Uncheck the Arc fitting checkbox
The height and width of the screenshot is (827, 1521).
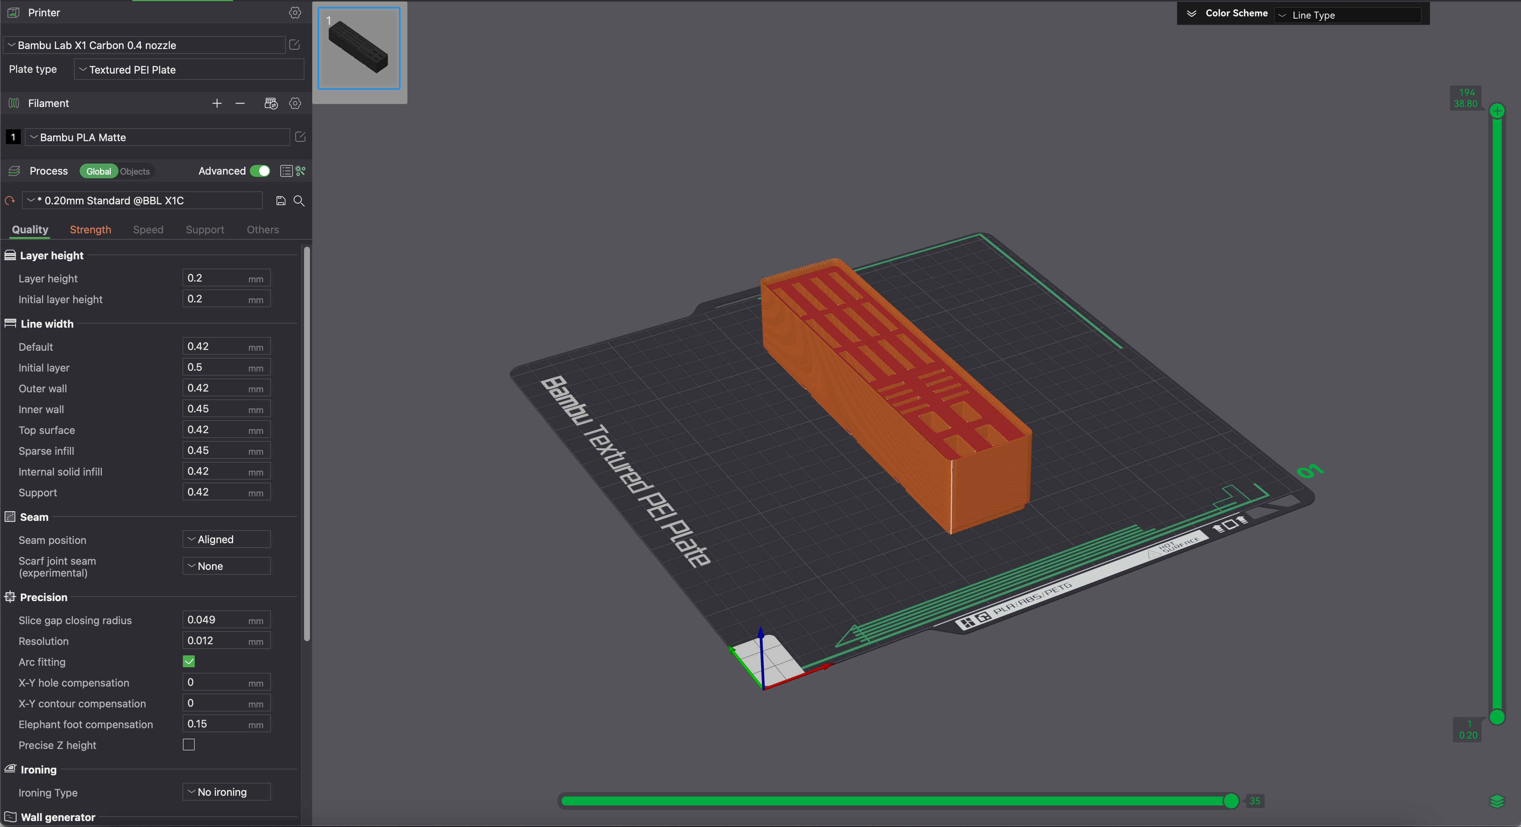[x=188, y=662]
